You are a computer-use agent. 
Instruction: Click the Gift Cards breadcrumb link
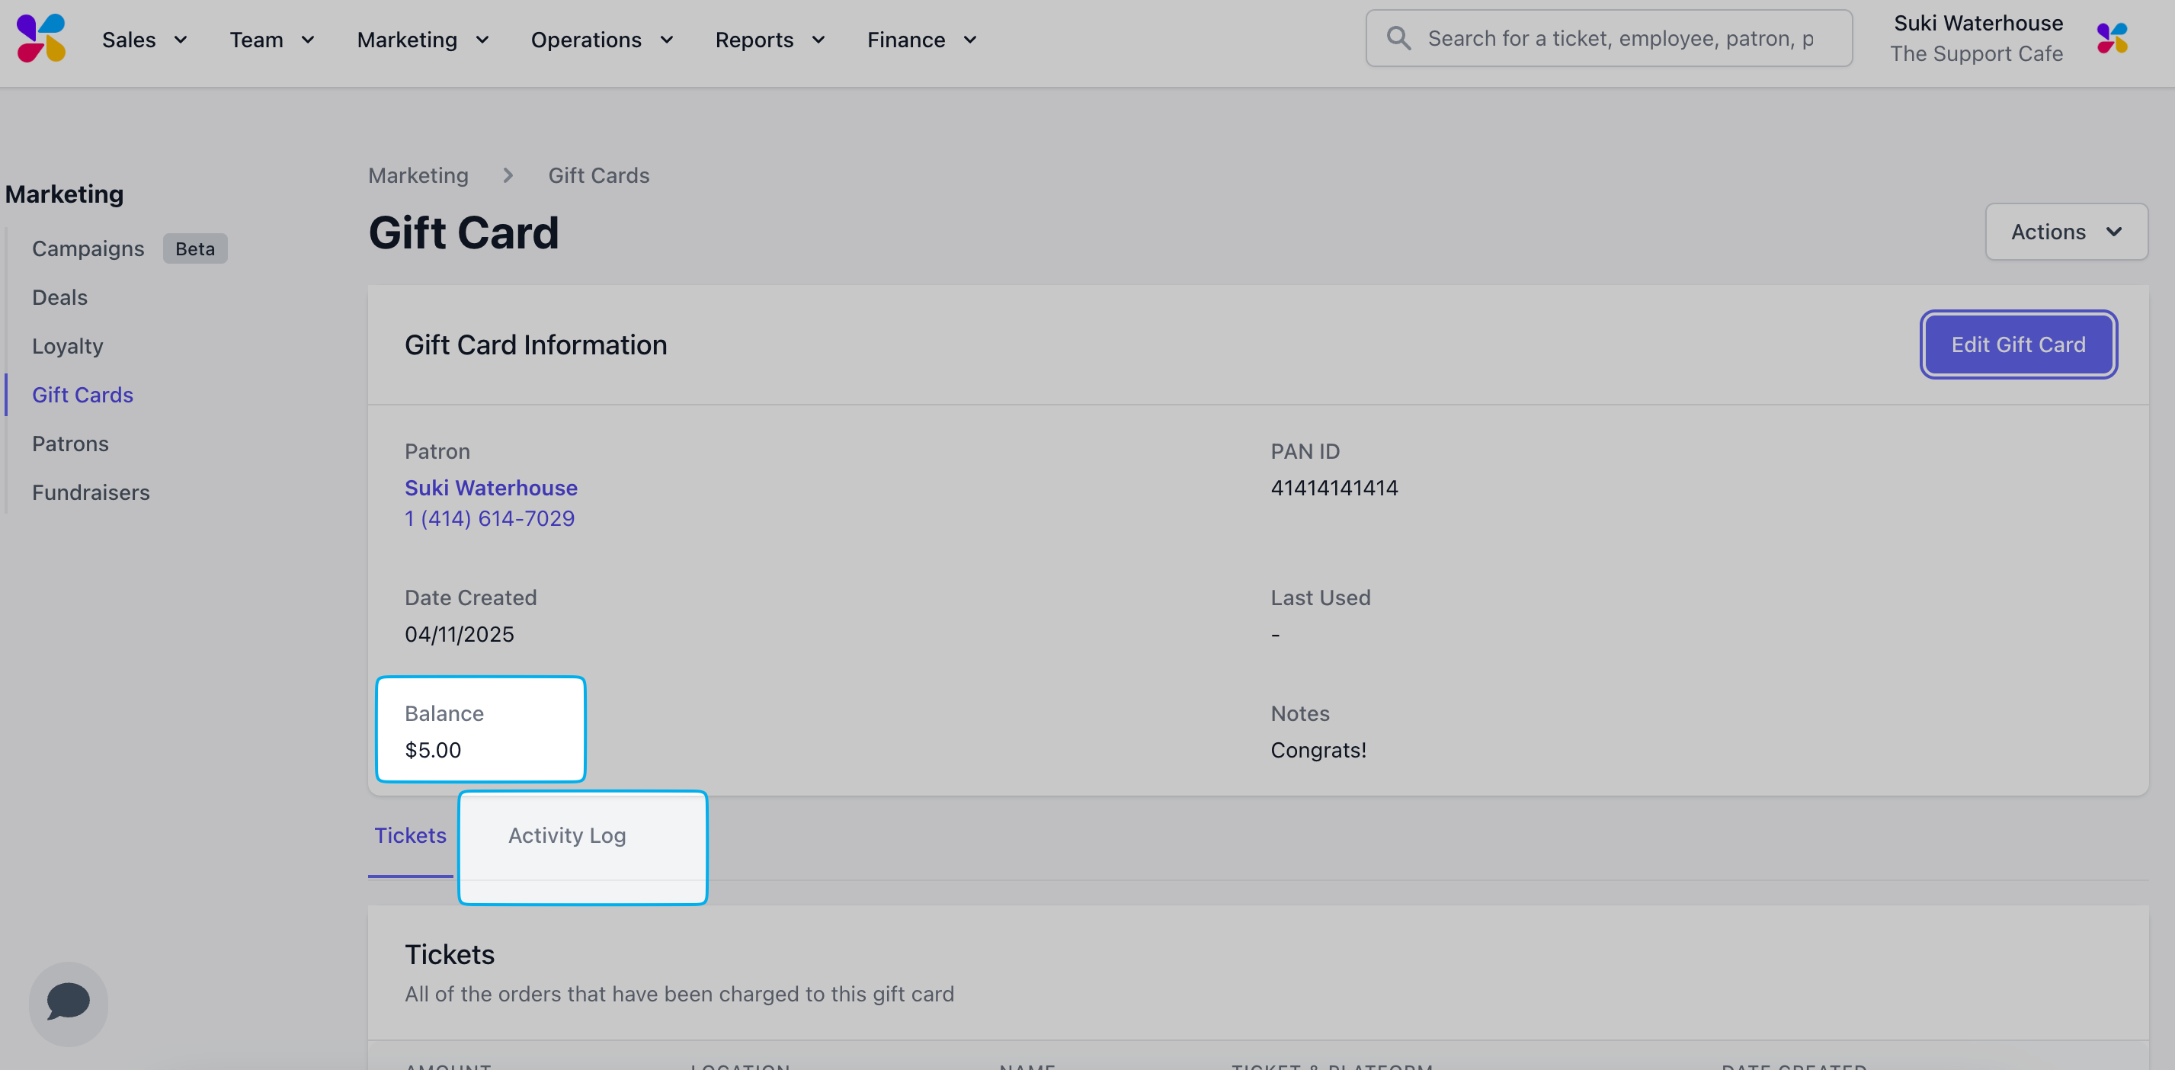pyautogui.click(x=599, y=175)
